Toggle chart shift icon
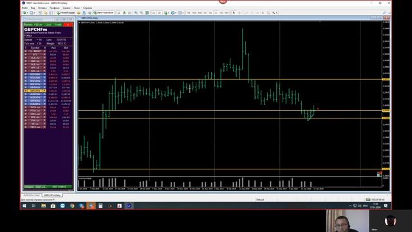 [159, 13]
